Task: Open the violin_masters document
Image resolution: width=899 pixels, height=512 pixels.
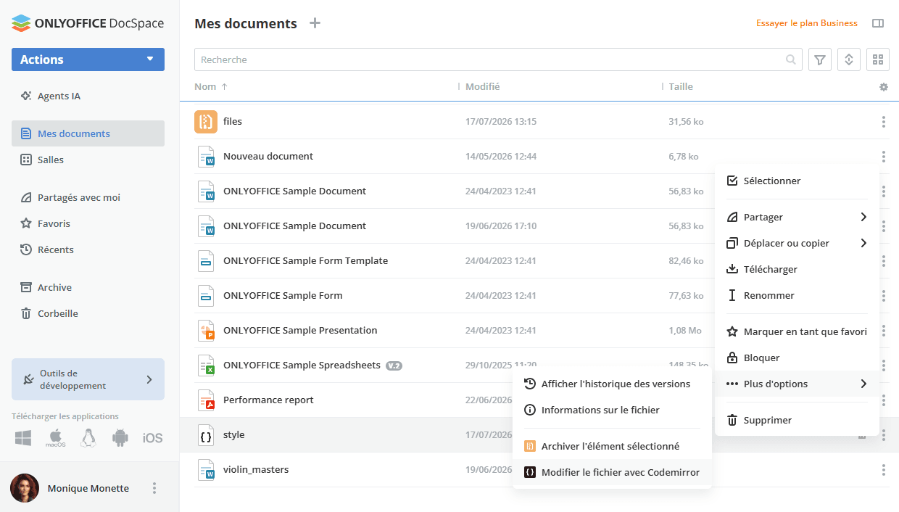Action: point(256,470)
